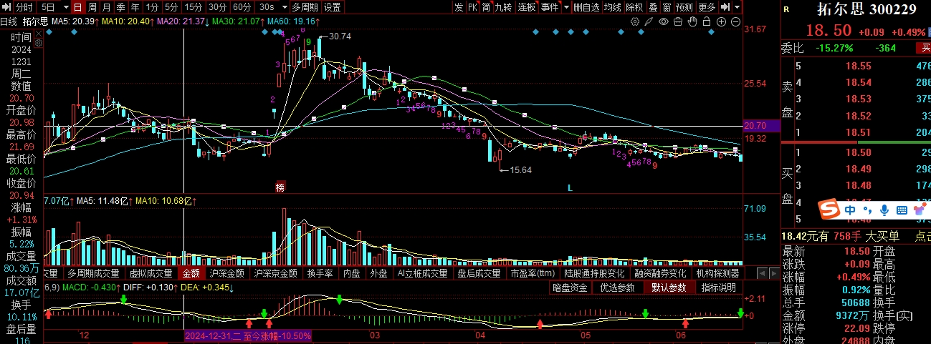Select AI立桩成交量 indicator tab

coord(422,273)
